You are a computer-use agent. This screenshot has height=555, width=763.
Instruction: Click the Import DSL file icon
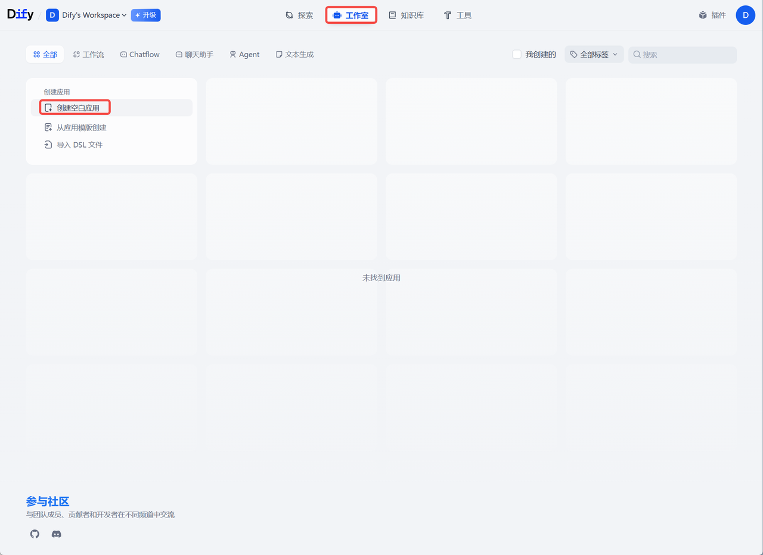coord(48,145)
